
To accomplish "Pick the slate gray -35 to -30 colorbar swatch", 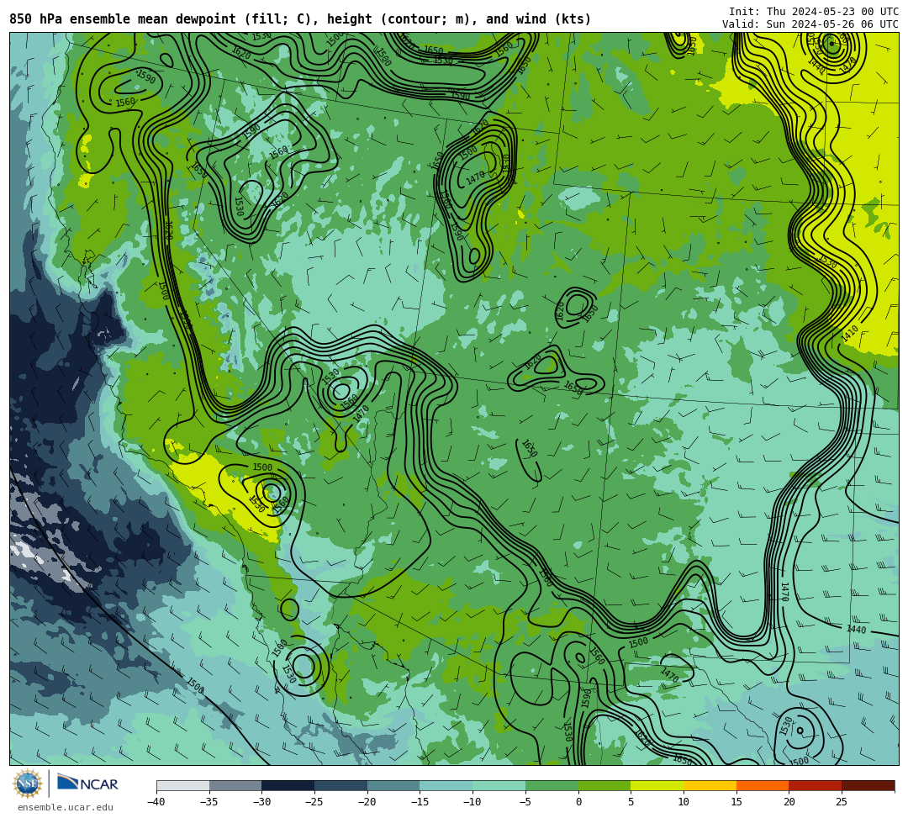I will tap(235, 785).
